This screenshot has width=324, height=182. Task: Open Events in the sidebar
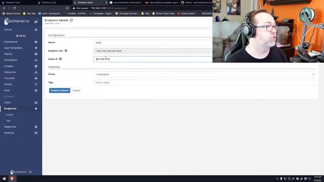(x=8, y=84)
